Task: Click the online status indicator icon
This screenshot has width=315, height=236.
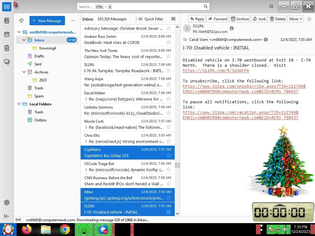Action: (x=18, y=220)
